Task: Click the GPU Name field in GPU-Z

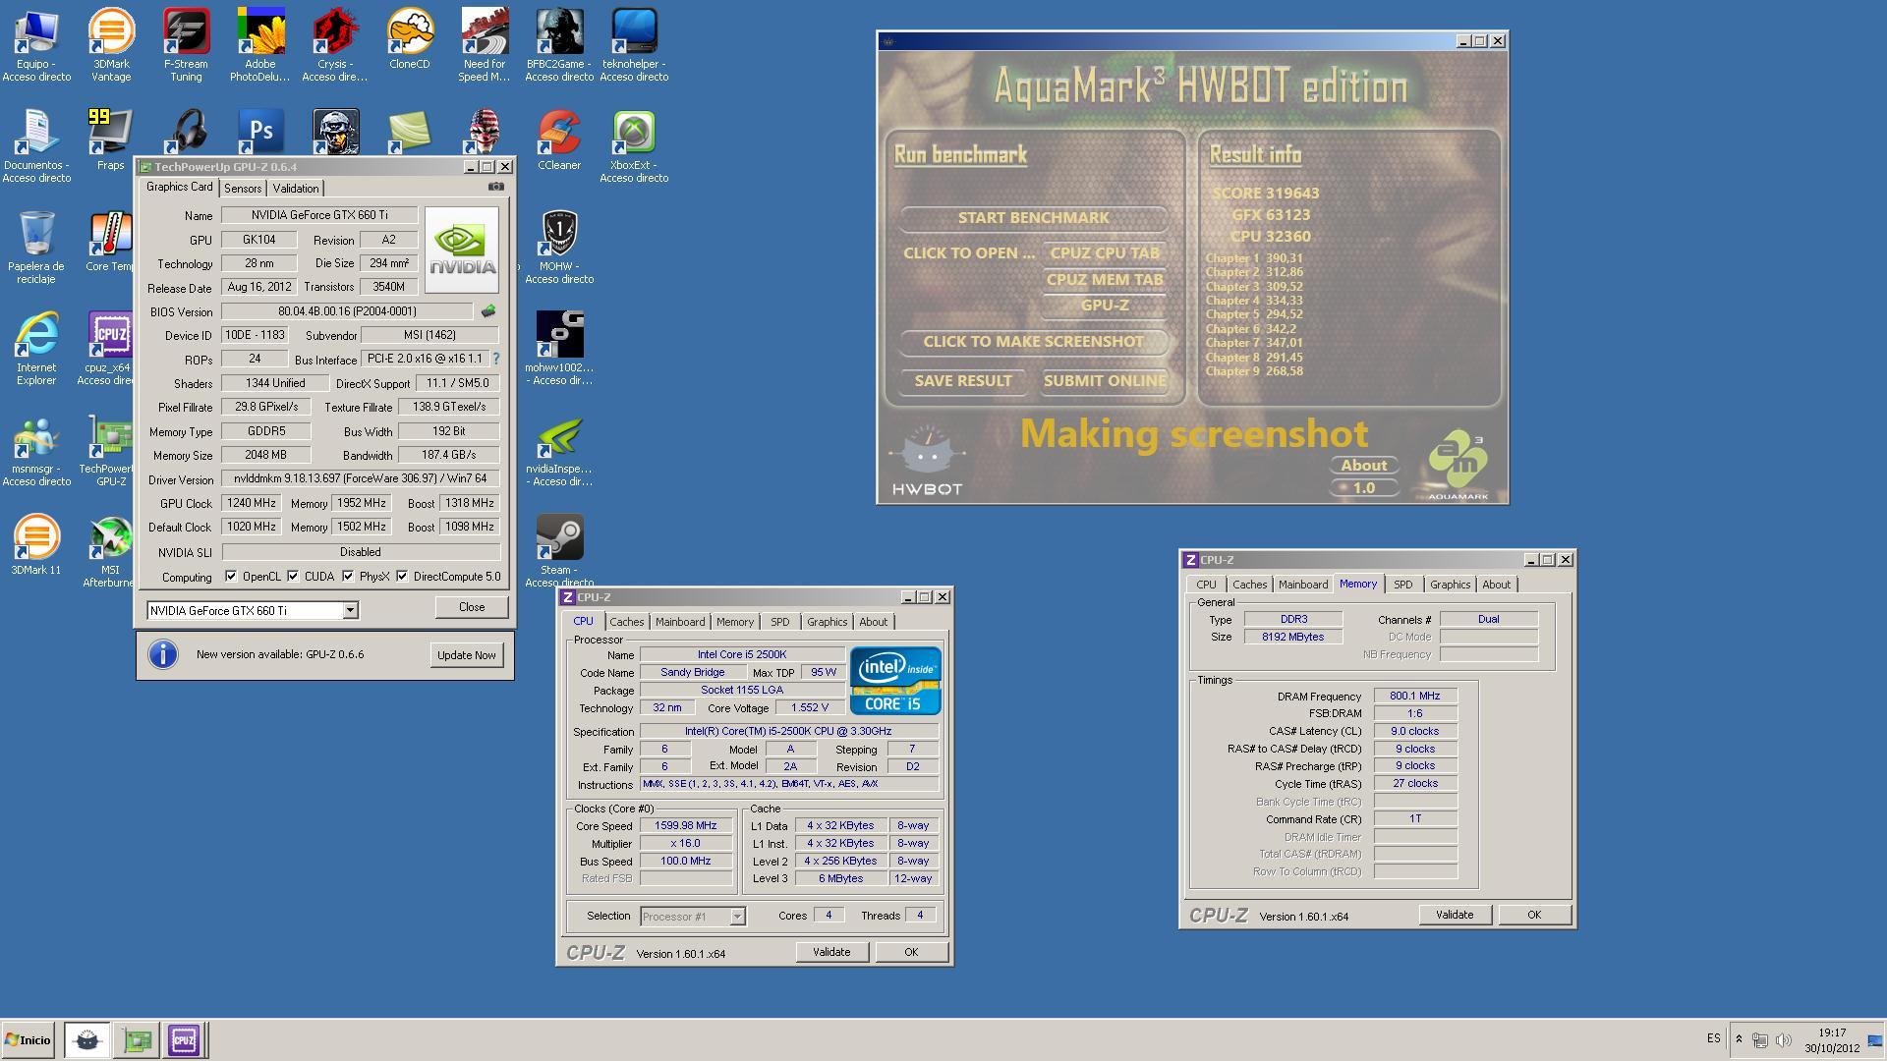Action: pos(320,215)
